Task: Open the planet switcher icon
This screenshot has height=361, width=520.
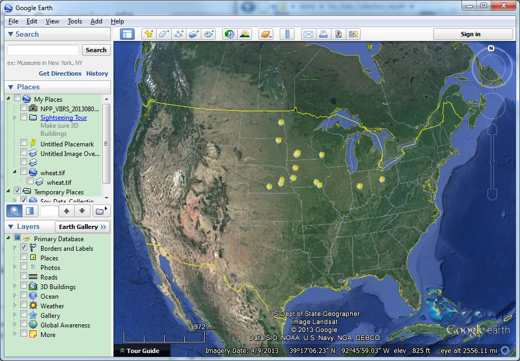Action: (266, 34)
